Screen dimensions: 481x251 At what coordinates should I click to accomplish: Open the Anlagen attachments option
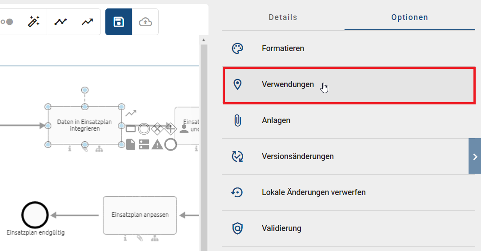[276, 120]
